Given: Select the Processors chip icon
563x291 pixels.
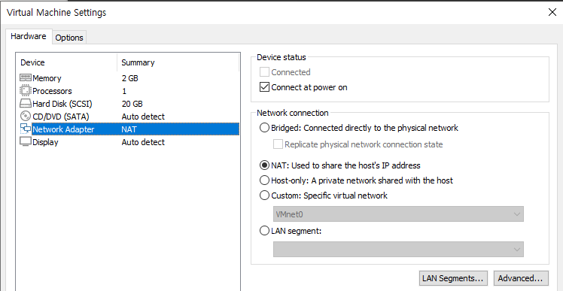Looking at the screenshot, I should pos(26,91).
